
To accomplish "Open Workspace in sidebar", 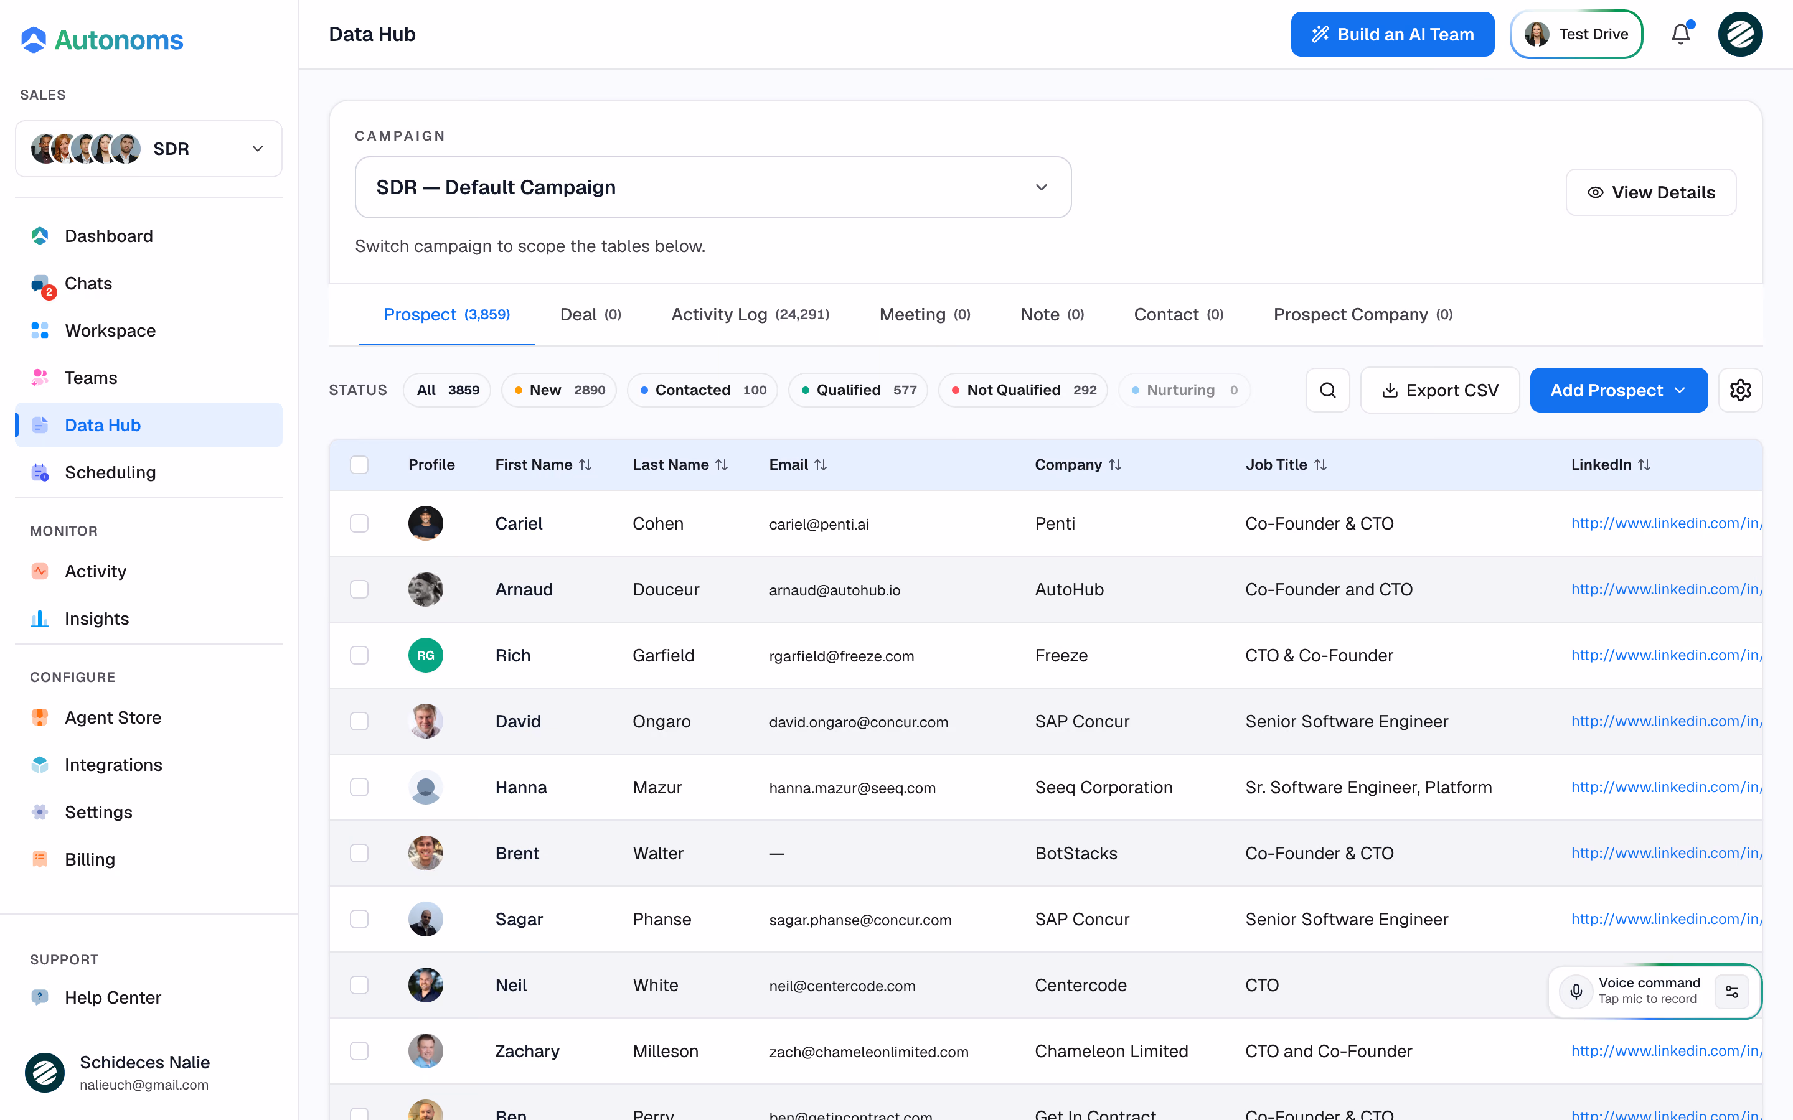I will click(148, 330).
